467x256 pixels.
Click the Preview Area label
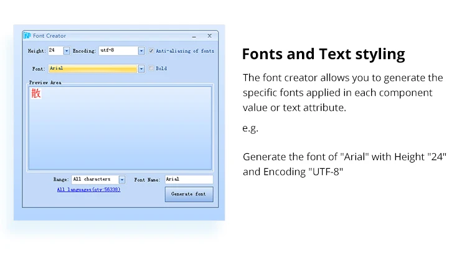click(45, 83)
